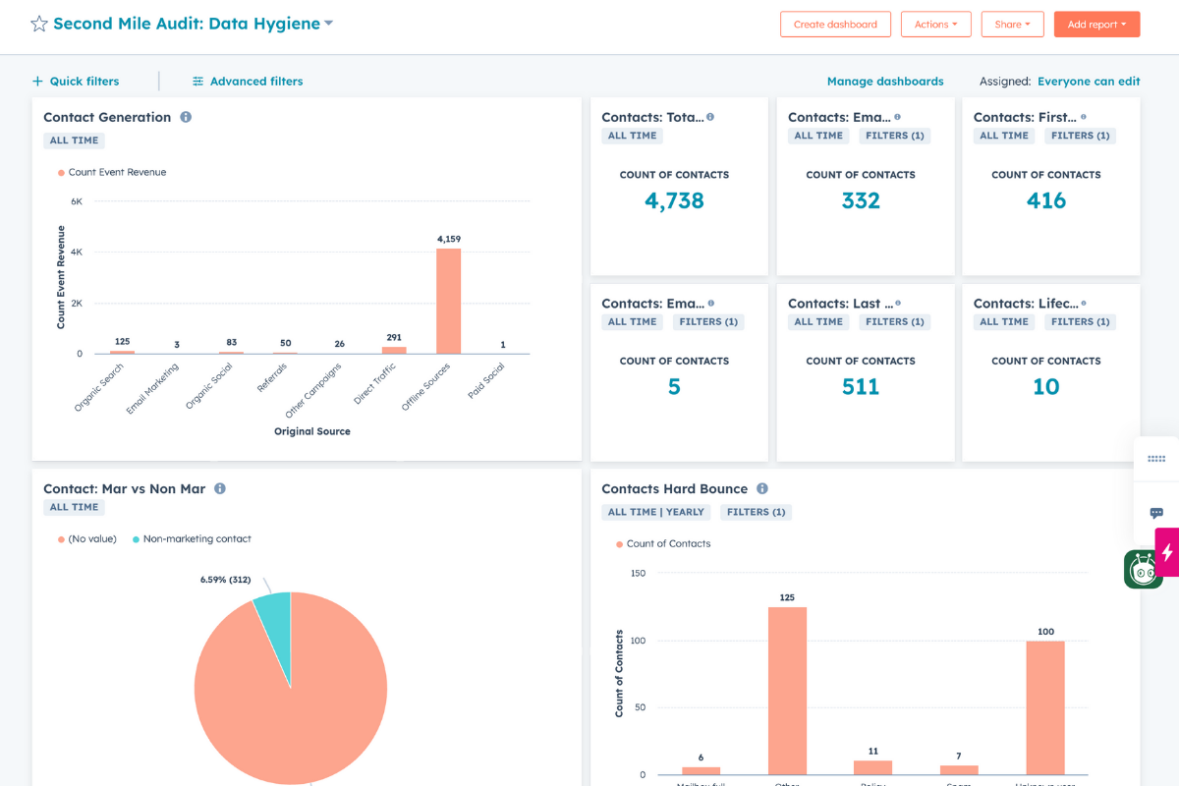
Task: Toggle the Count Event Revenue legend dot
Action: 61,173
